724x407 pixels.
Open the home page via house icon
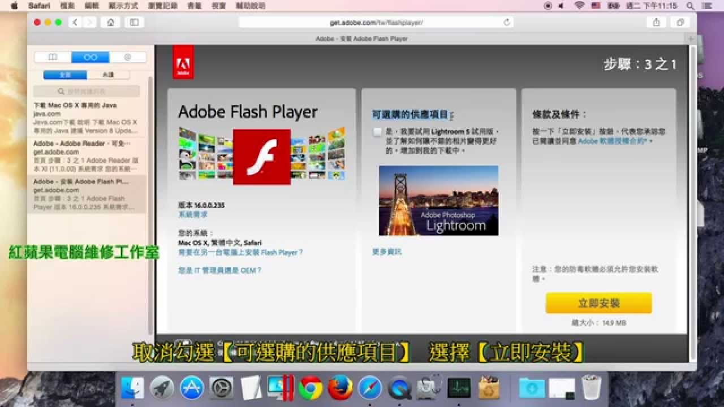110,22
